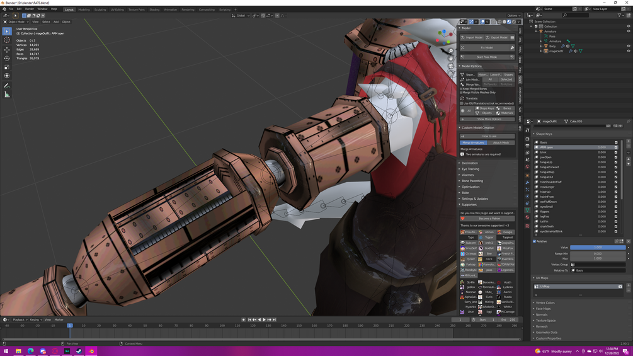Open Steam from the Windows taskbar
The width and height of the screenshot is (633, 356).
pyautogui.click(x=79, y=351)
